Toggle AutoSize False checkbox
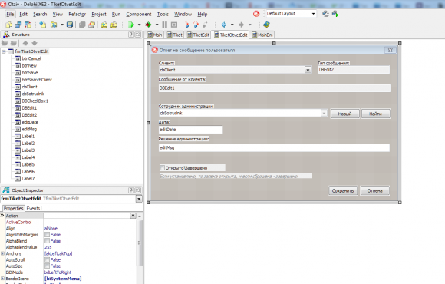 pyautogui.click(x=47, y=266)
